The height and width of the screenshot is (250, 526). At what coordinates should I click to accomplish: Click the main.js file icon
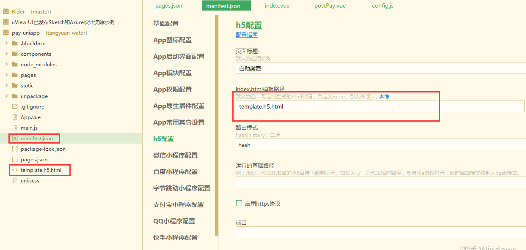click(15, 128)
